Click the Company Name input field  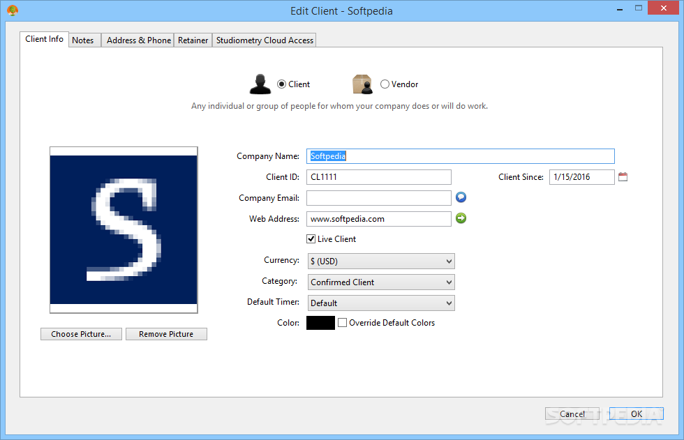tap(460, 156)
